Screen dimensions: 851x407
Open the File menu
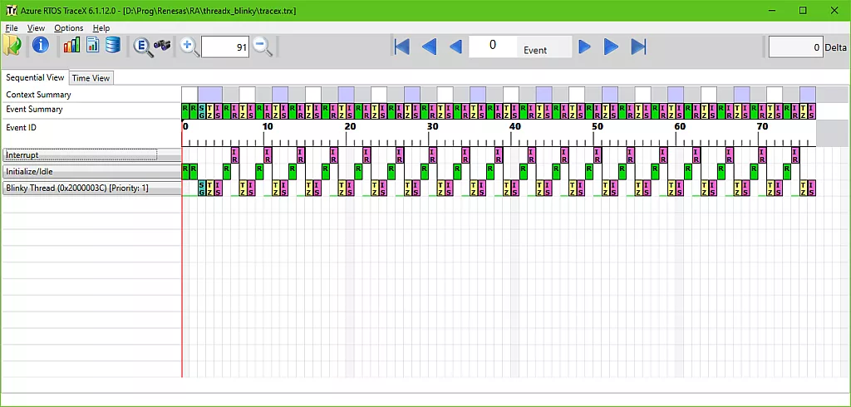pos(12,27)
